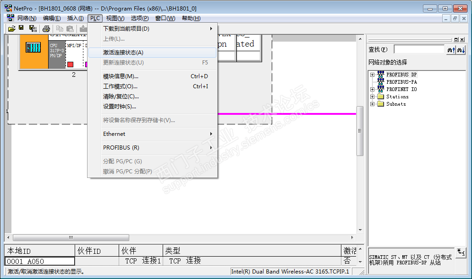Choose 模块信息(M)... from PLC menu

pos(152,76)
